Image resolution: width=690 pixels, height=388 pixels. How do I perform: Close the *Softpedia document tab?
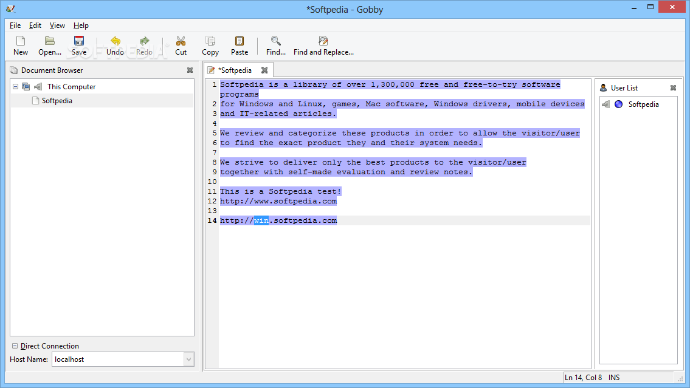264,70
